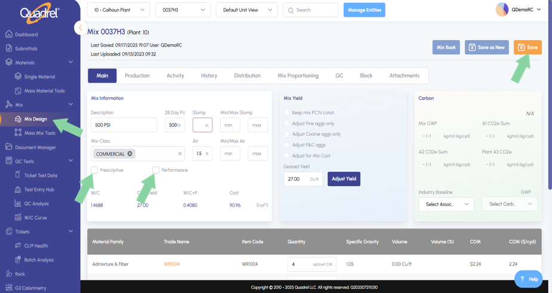
Task: Select Adjust Coarse aggs only
Action: coord(286,134)
